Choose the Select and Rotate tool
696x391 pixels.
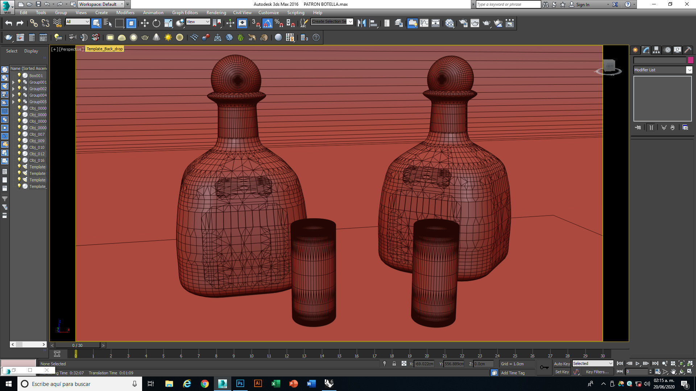(x=156, y=23)
